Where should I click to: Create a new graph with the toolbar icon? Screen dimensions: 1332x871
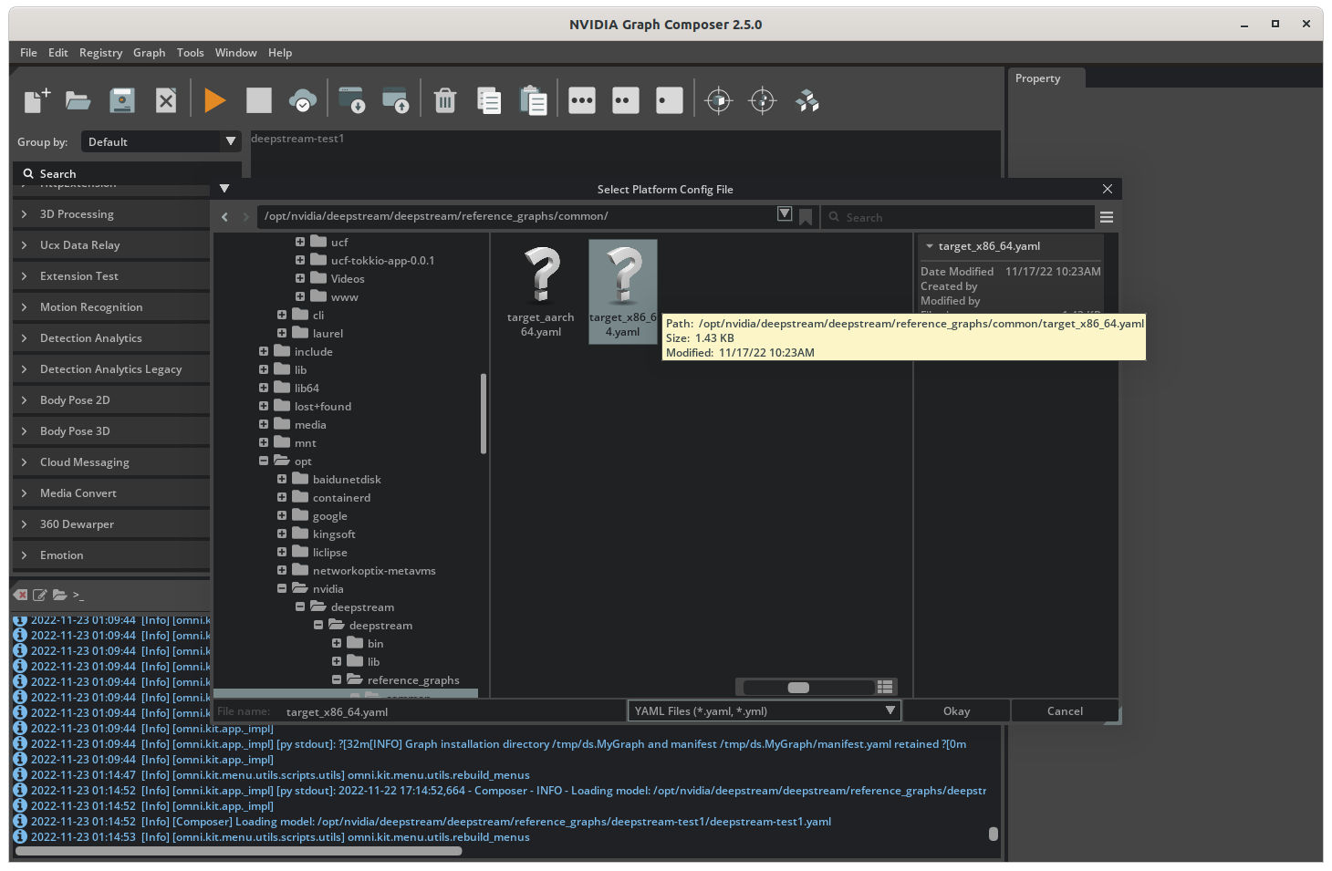pos(36,100)
